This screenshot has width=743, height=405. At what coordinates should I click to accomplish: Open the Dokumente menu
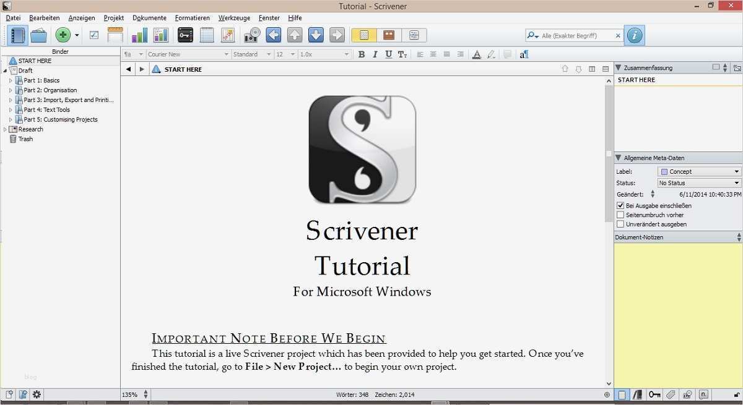point(149,18)
